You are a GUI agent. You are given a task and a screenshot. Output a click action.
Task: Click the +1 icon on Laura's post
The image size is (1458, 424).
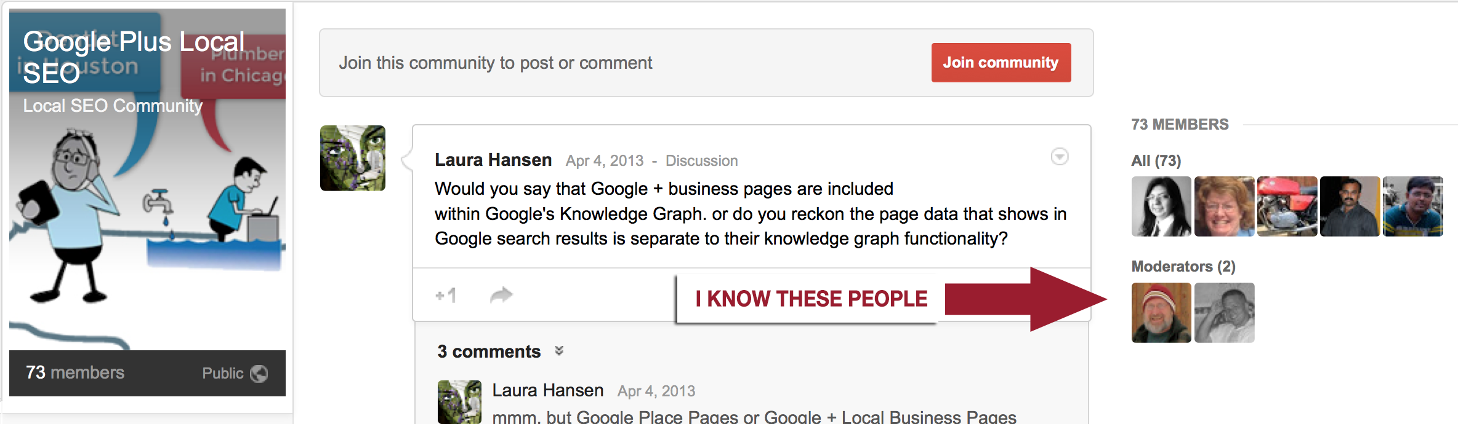pyautogui.click(x=446, y=296)
